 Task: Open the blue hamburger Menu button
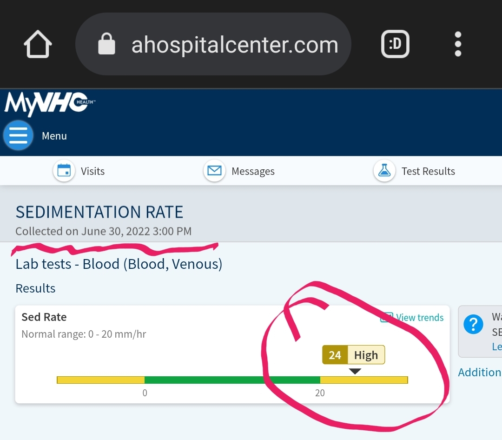[18, 136]
